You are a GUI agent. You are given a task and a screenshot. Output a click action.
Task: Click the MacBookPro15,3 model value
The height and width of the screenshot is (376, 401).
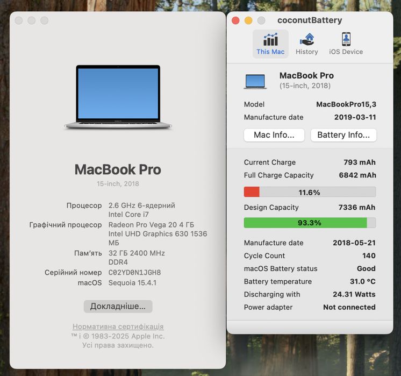(346, 104)
